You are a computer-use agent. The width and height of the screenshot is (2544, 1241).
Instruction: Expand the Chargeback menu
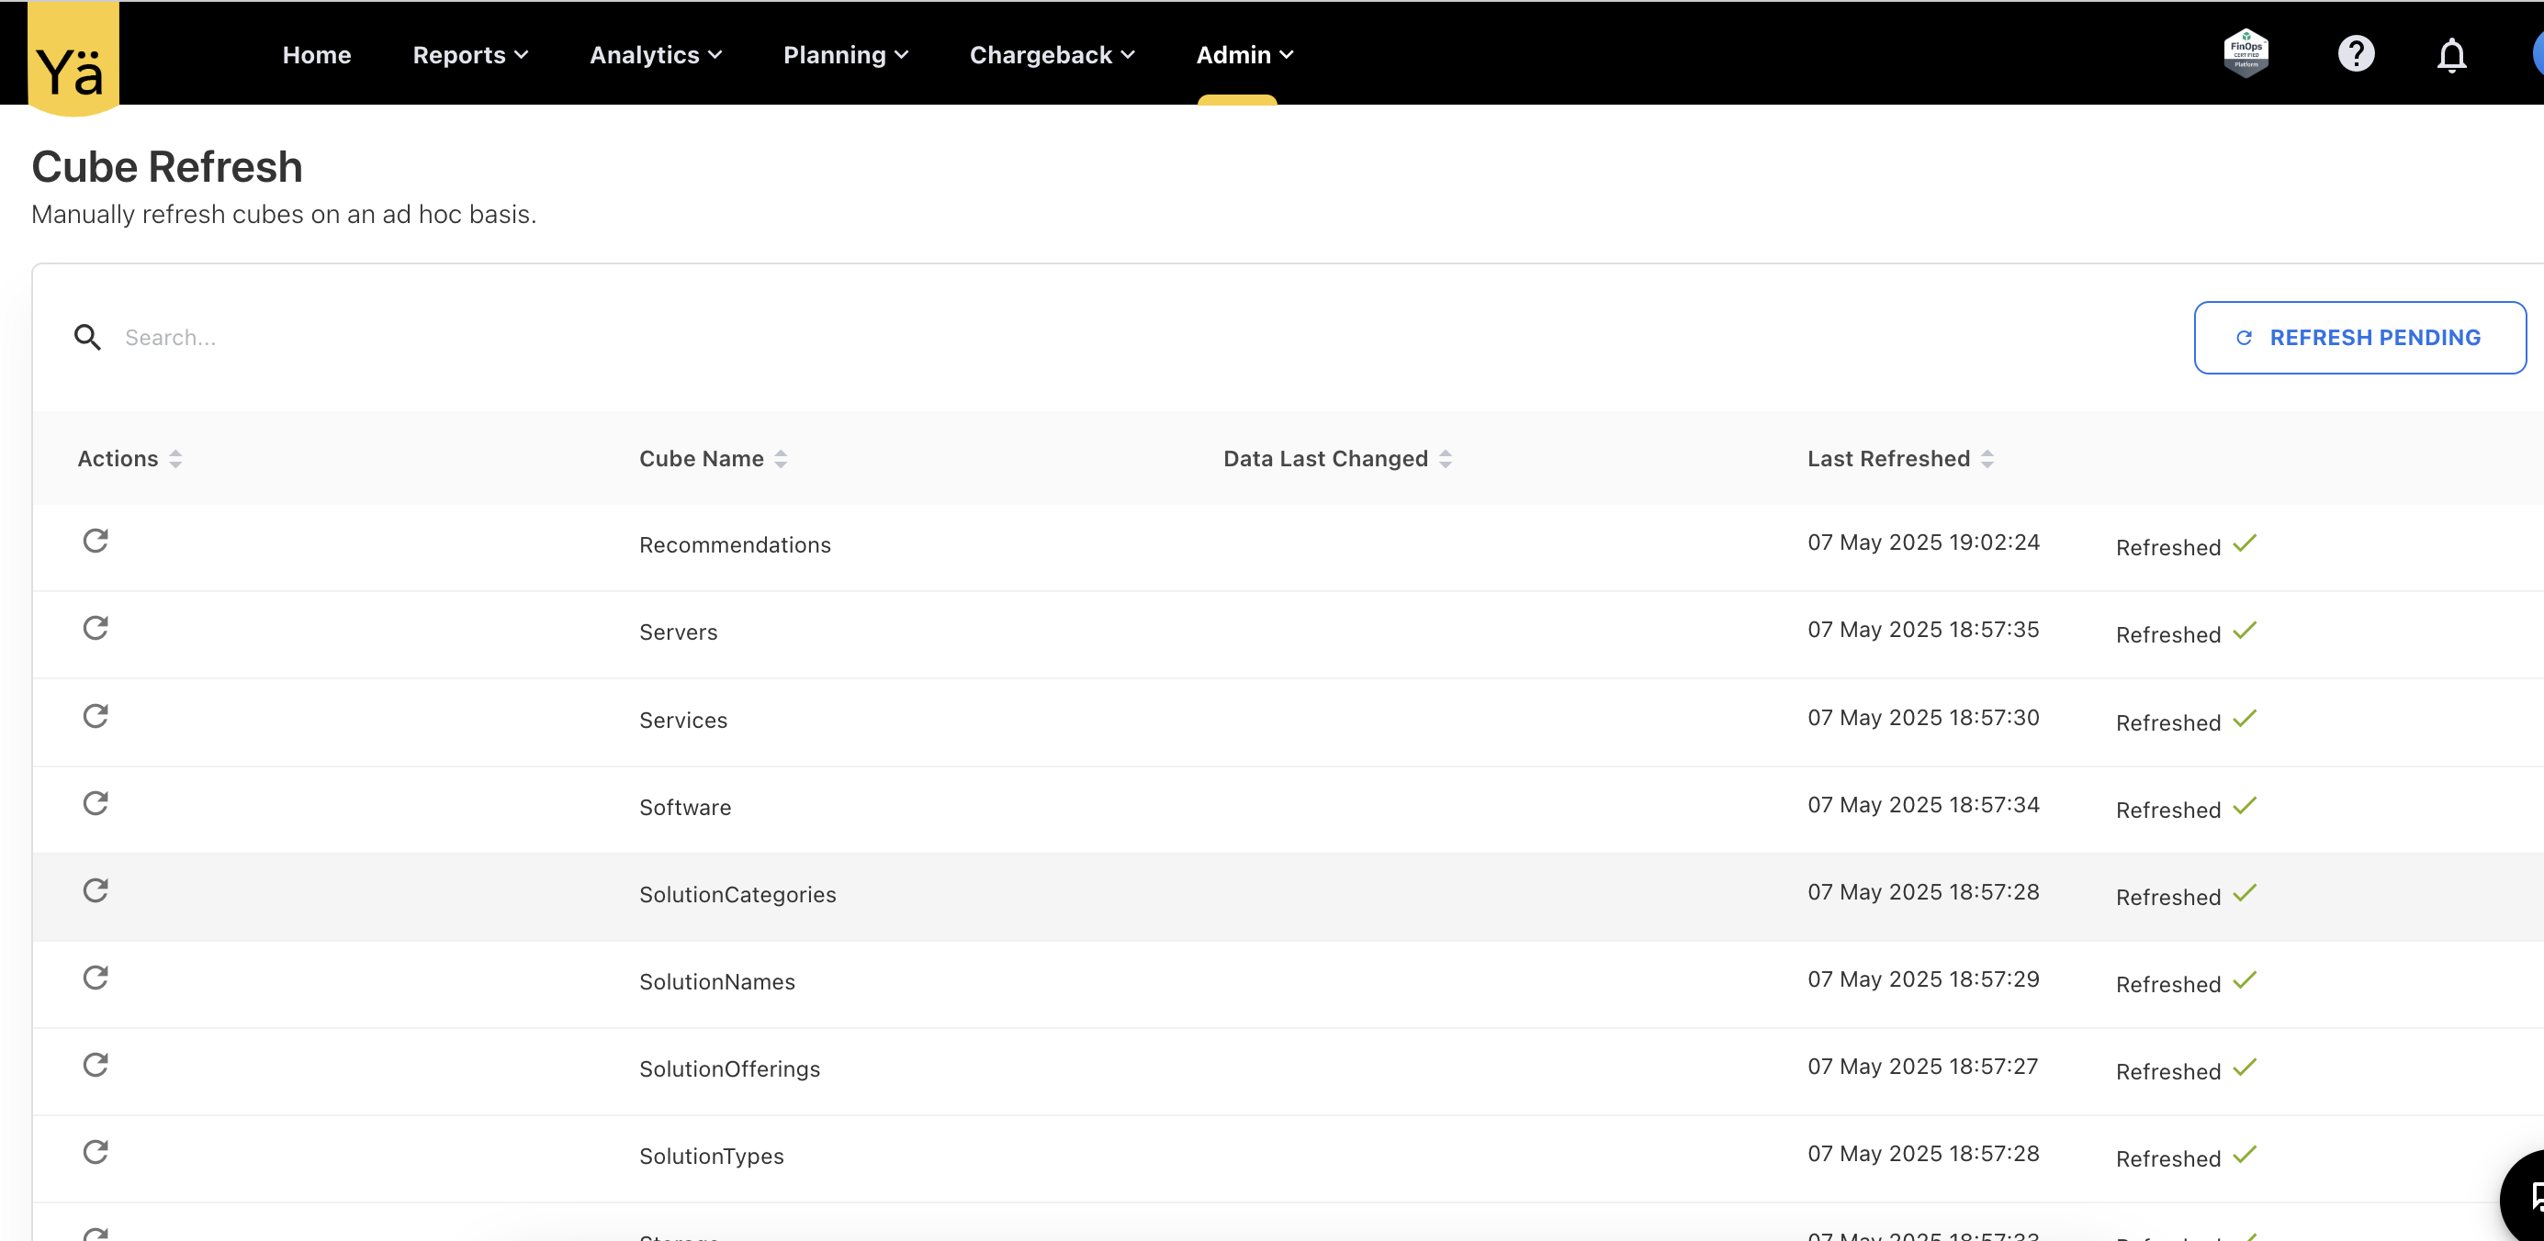pyautogui.click(x=1052, y=55)
